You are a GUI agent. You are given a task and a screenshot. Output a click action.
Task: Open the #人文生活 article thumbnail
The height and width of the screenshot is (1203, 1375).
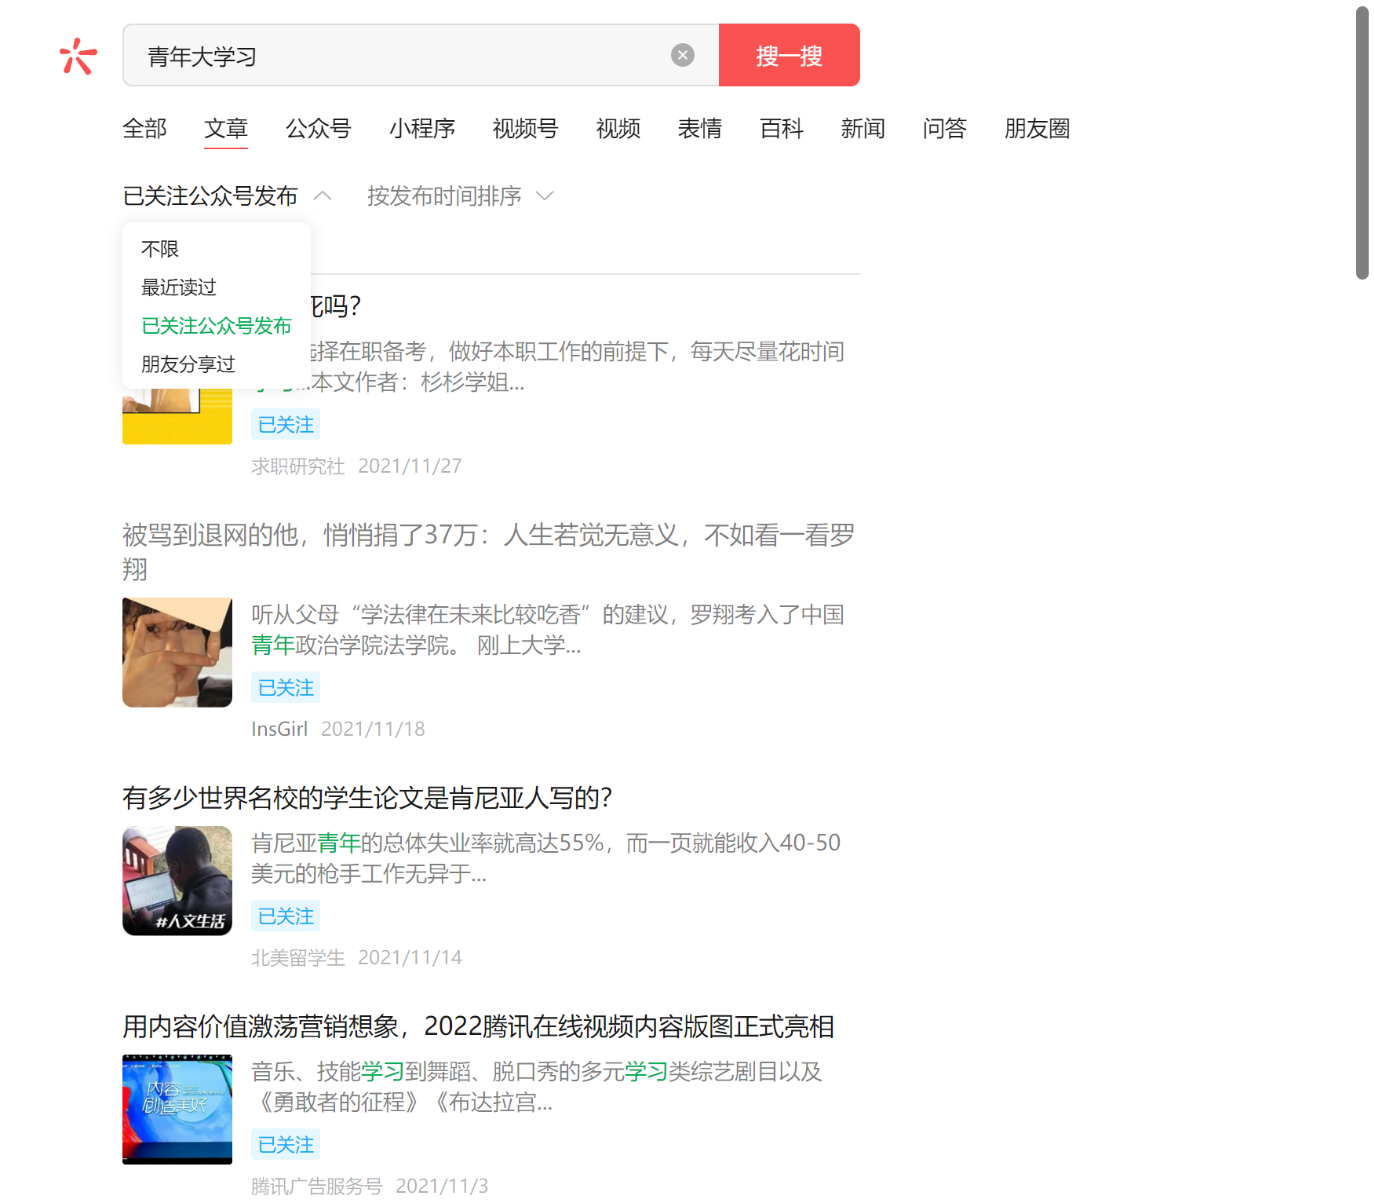coord(177,881)
